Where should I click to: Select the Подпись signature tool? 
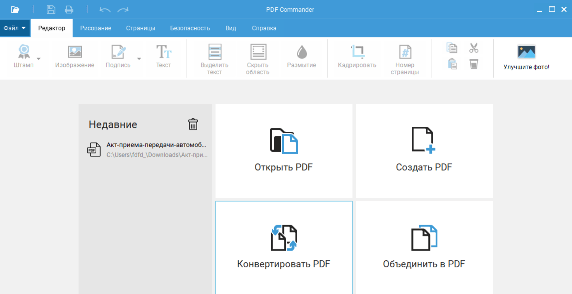pyautogui.click(x=118, y=56)
